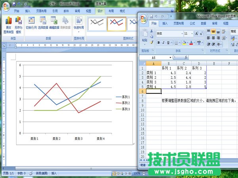
Task: Toggle Bold formatting in Excel
Action: [x=158, y=43]
